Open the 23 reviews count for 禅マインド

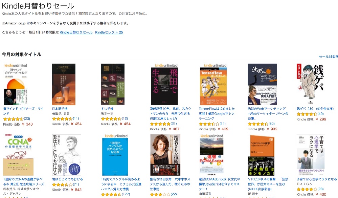(x=27, y=119)
